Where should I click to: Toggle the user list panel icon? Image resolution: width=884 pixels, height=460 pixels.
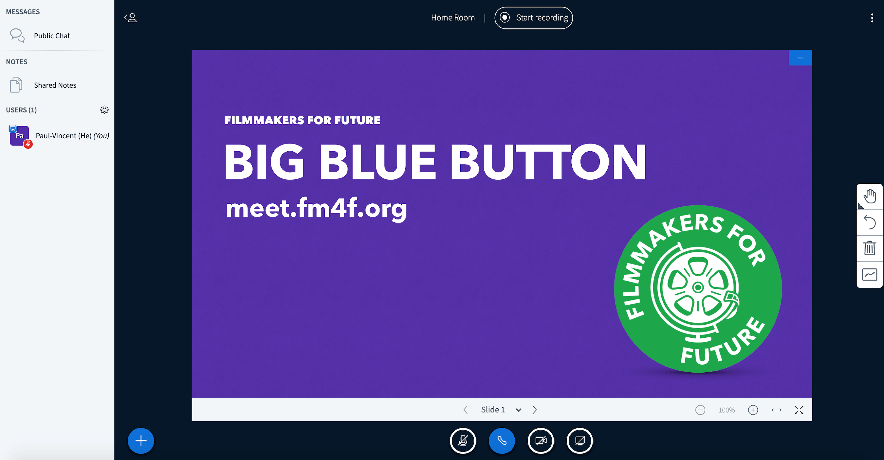pos(130,17)
